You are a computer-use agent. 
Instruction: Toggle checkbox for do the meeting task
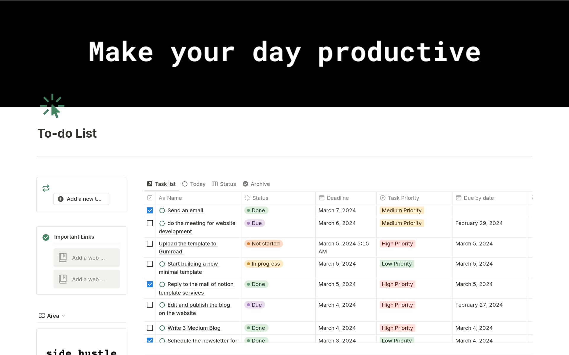(x=150, y=223)
